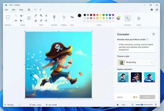Open the Layers panel icon
The image size is (164, 111).
coord(139,19)
